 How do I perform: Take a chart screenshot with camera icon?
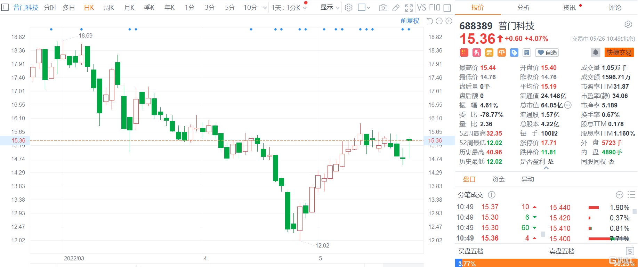(383, 8)
